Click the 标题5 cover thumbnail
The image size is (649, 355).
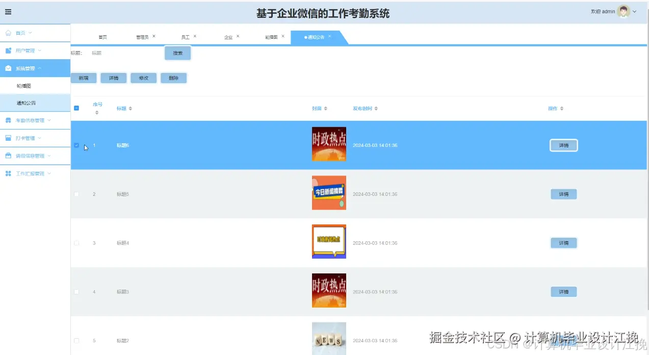329,193
